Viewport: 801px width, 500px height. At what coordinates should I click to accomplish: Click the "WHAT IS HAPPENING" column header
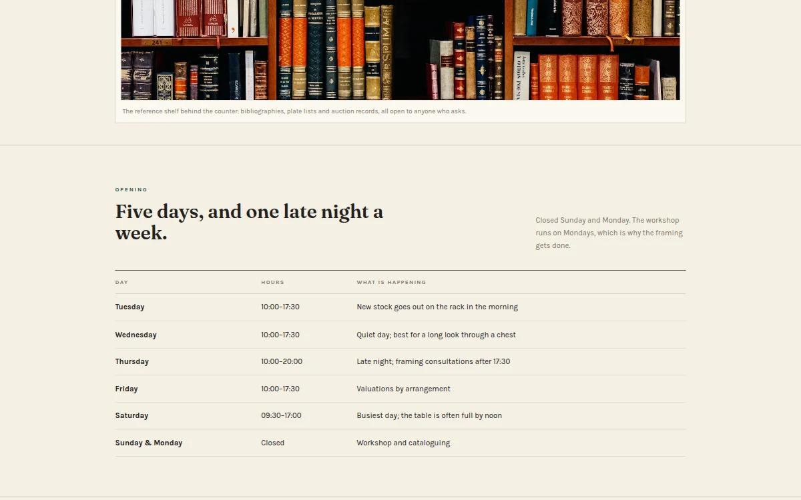391,283
